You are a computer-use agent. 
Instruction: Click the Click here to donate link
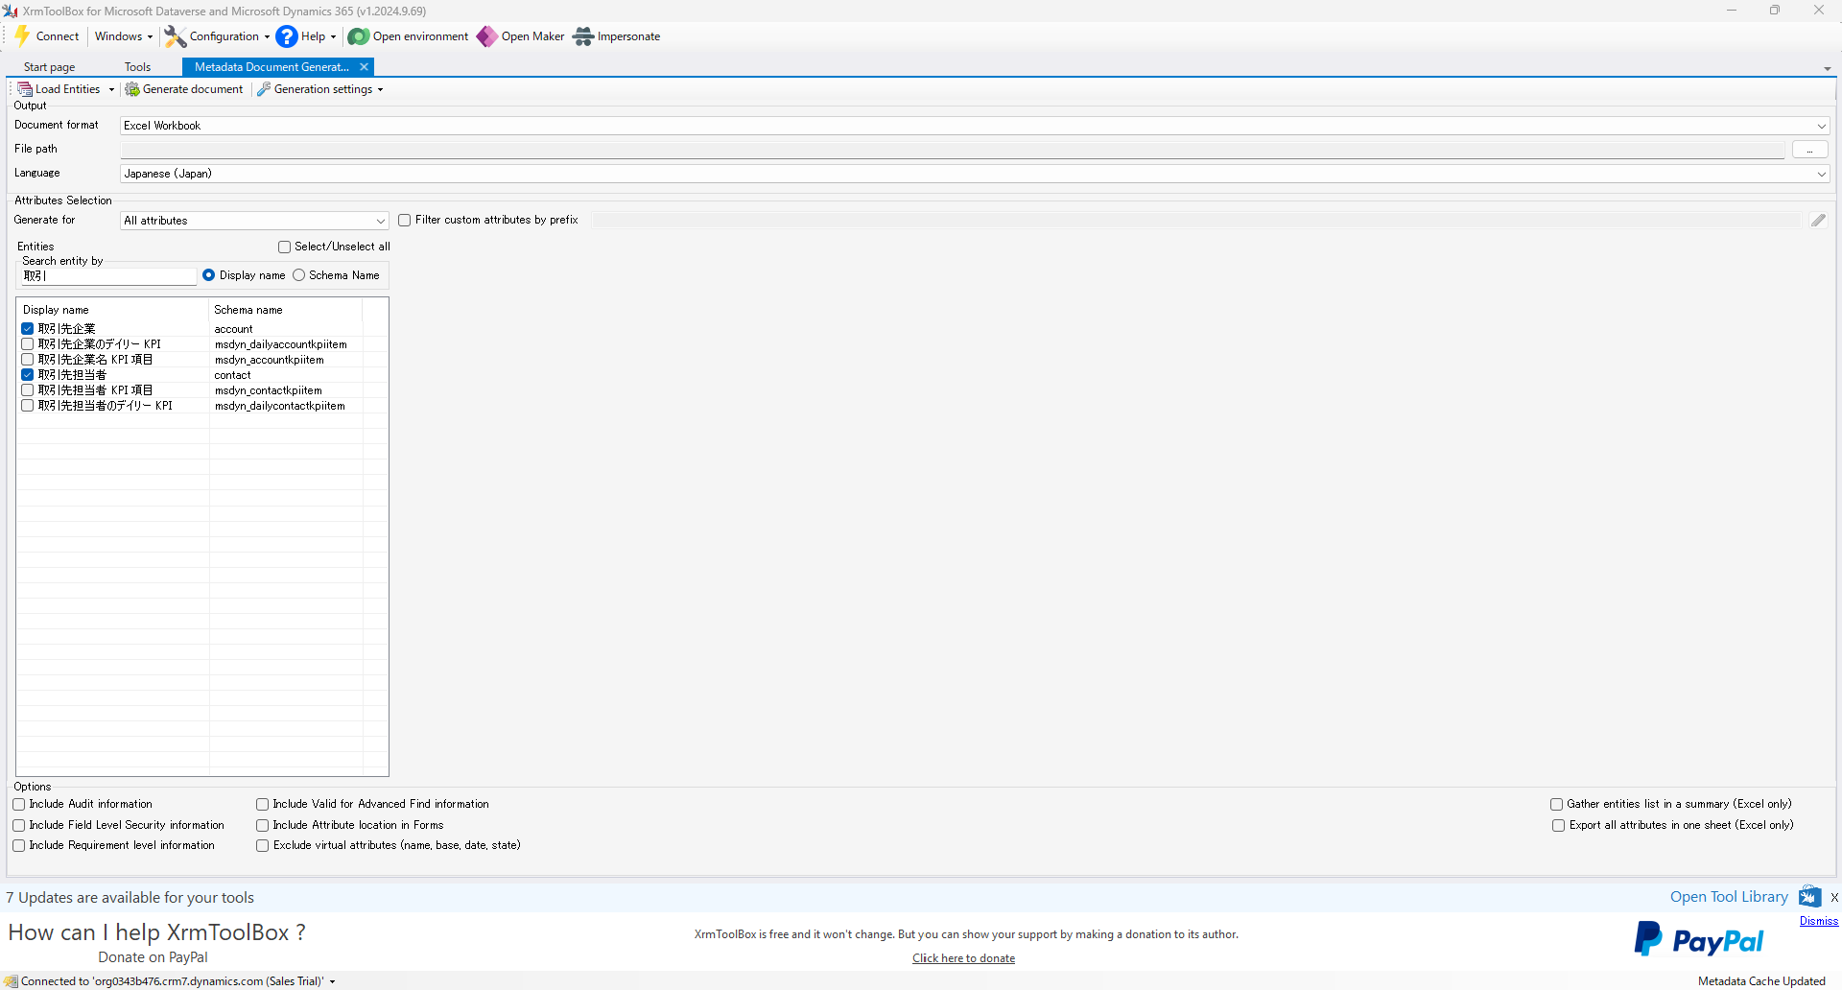click(963, 958)
